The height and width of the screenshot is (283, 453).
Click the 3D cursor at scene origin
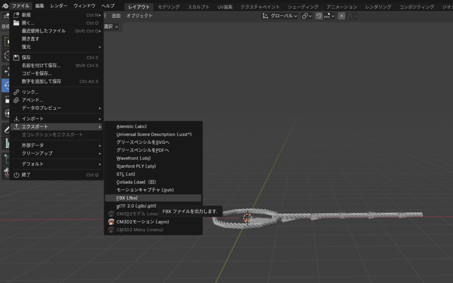pos(247,218)
